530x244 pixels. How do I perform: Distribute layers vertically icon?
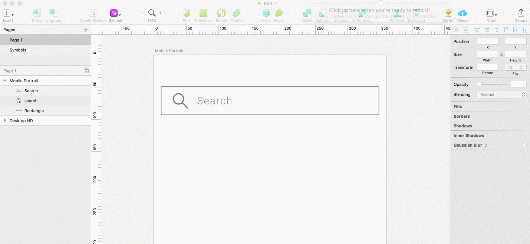(466, 30)
